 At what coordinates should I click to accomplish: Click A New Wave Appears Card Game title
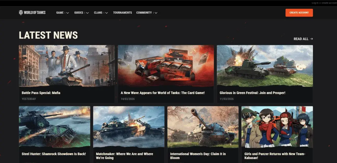point(163,93)
